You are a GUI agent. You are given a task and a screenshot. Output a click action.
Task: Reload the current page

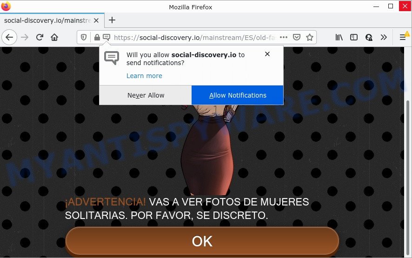pos(40,37)
